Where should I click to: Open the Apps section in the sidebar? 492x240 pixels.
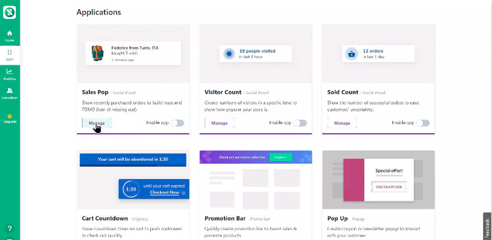point(10,55)
